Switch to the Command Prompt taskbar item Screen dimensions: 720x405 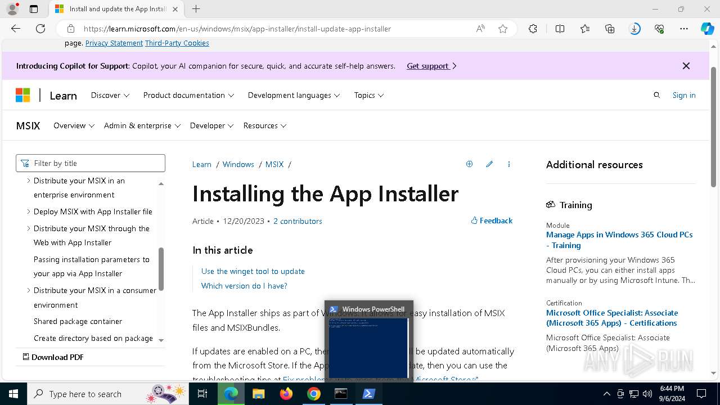[341, 394]
